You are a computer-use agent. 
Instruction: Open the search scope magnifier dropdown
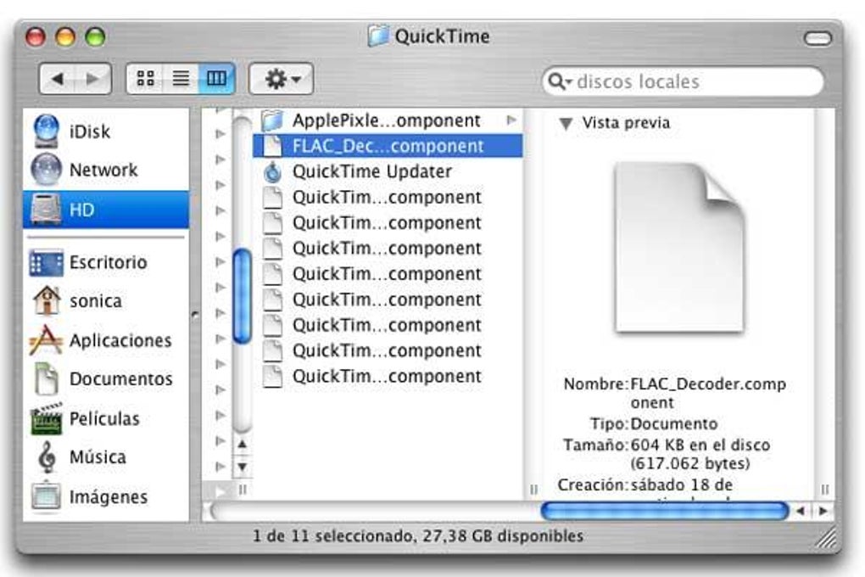click(x=560, y=81)
